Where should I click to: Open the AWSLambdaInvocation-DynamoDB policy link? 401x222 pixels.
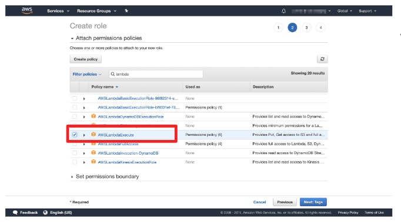tap(128, 153)
